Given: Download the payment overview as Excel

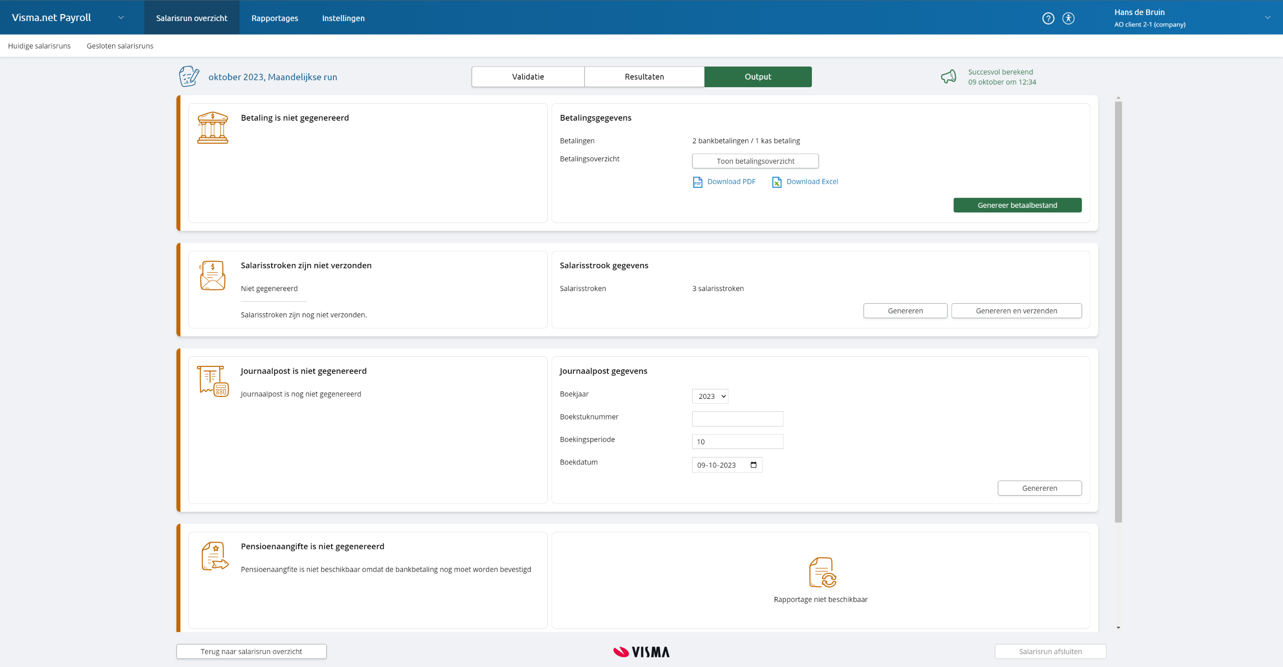Looking at the screenshot, I should (x=805, y=181).
